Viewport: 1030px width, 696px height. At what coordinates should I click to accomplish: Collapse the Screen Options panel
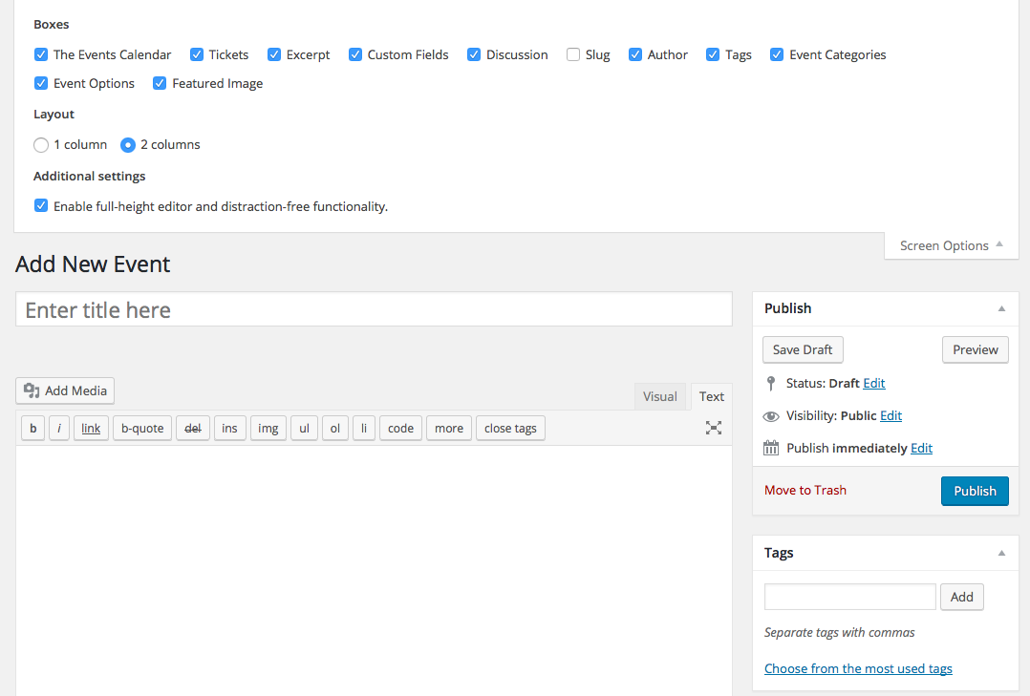(951, 245)
